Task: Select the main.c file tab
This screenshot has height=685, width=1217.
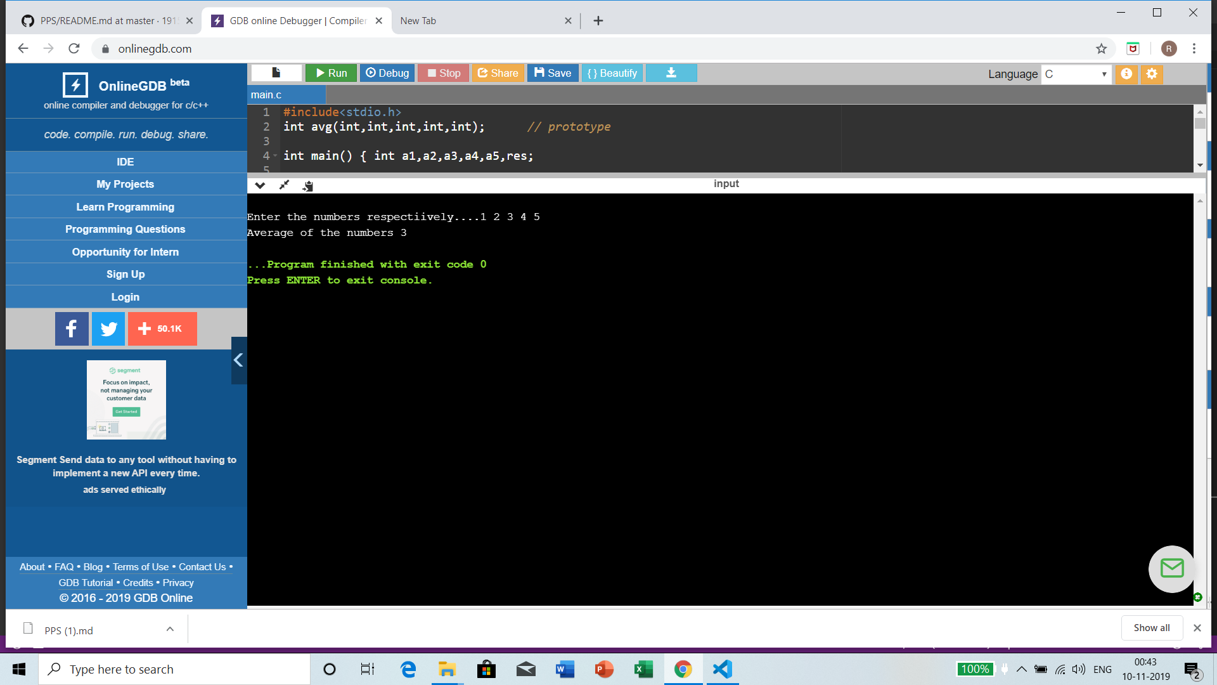Action: (x=267, y=95)
